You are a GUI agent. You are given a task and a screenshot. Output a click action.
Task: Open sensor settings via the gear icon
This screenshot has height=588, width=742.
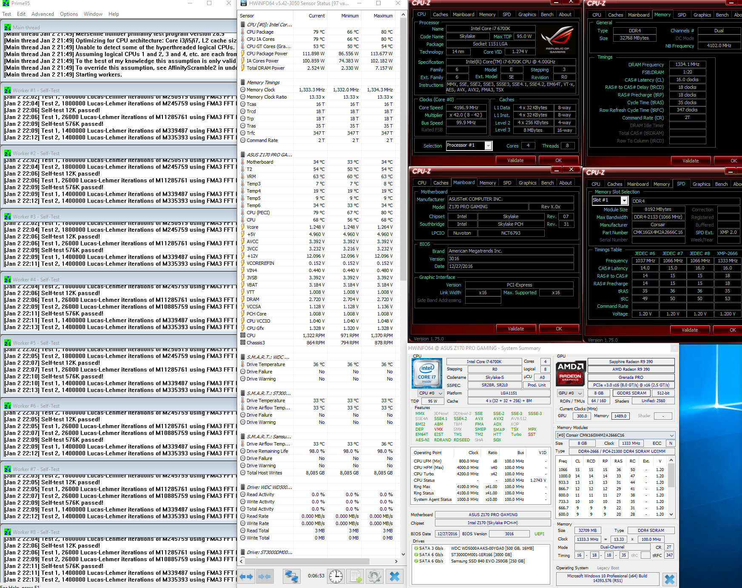[375, 577]
